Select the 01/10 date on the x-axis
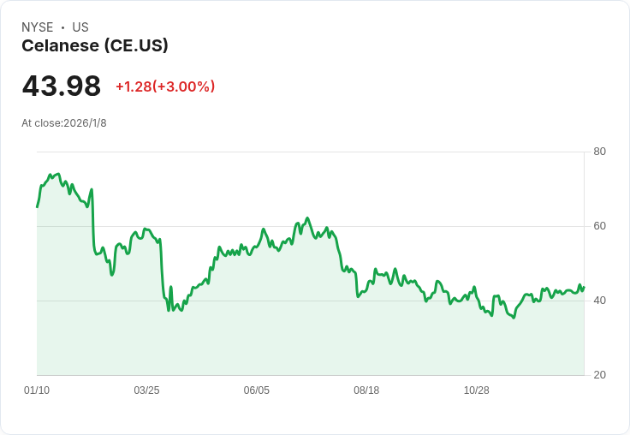630x435 pixels. (x=37, y=390)
